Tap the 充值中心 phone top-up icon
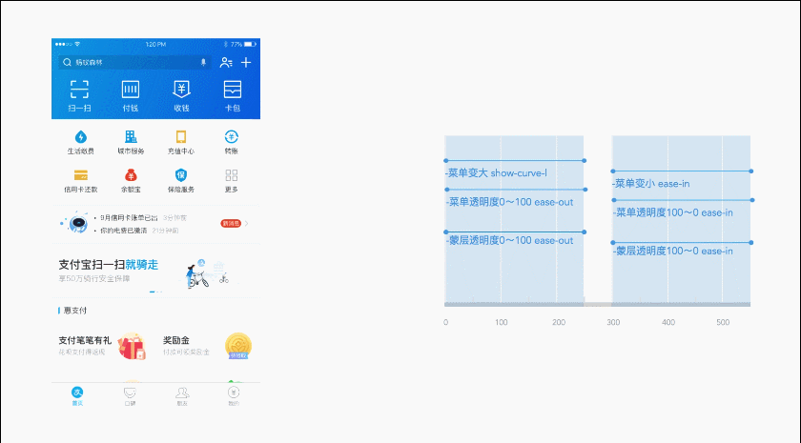 [x=181, y=137]
